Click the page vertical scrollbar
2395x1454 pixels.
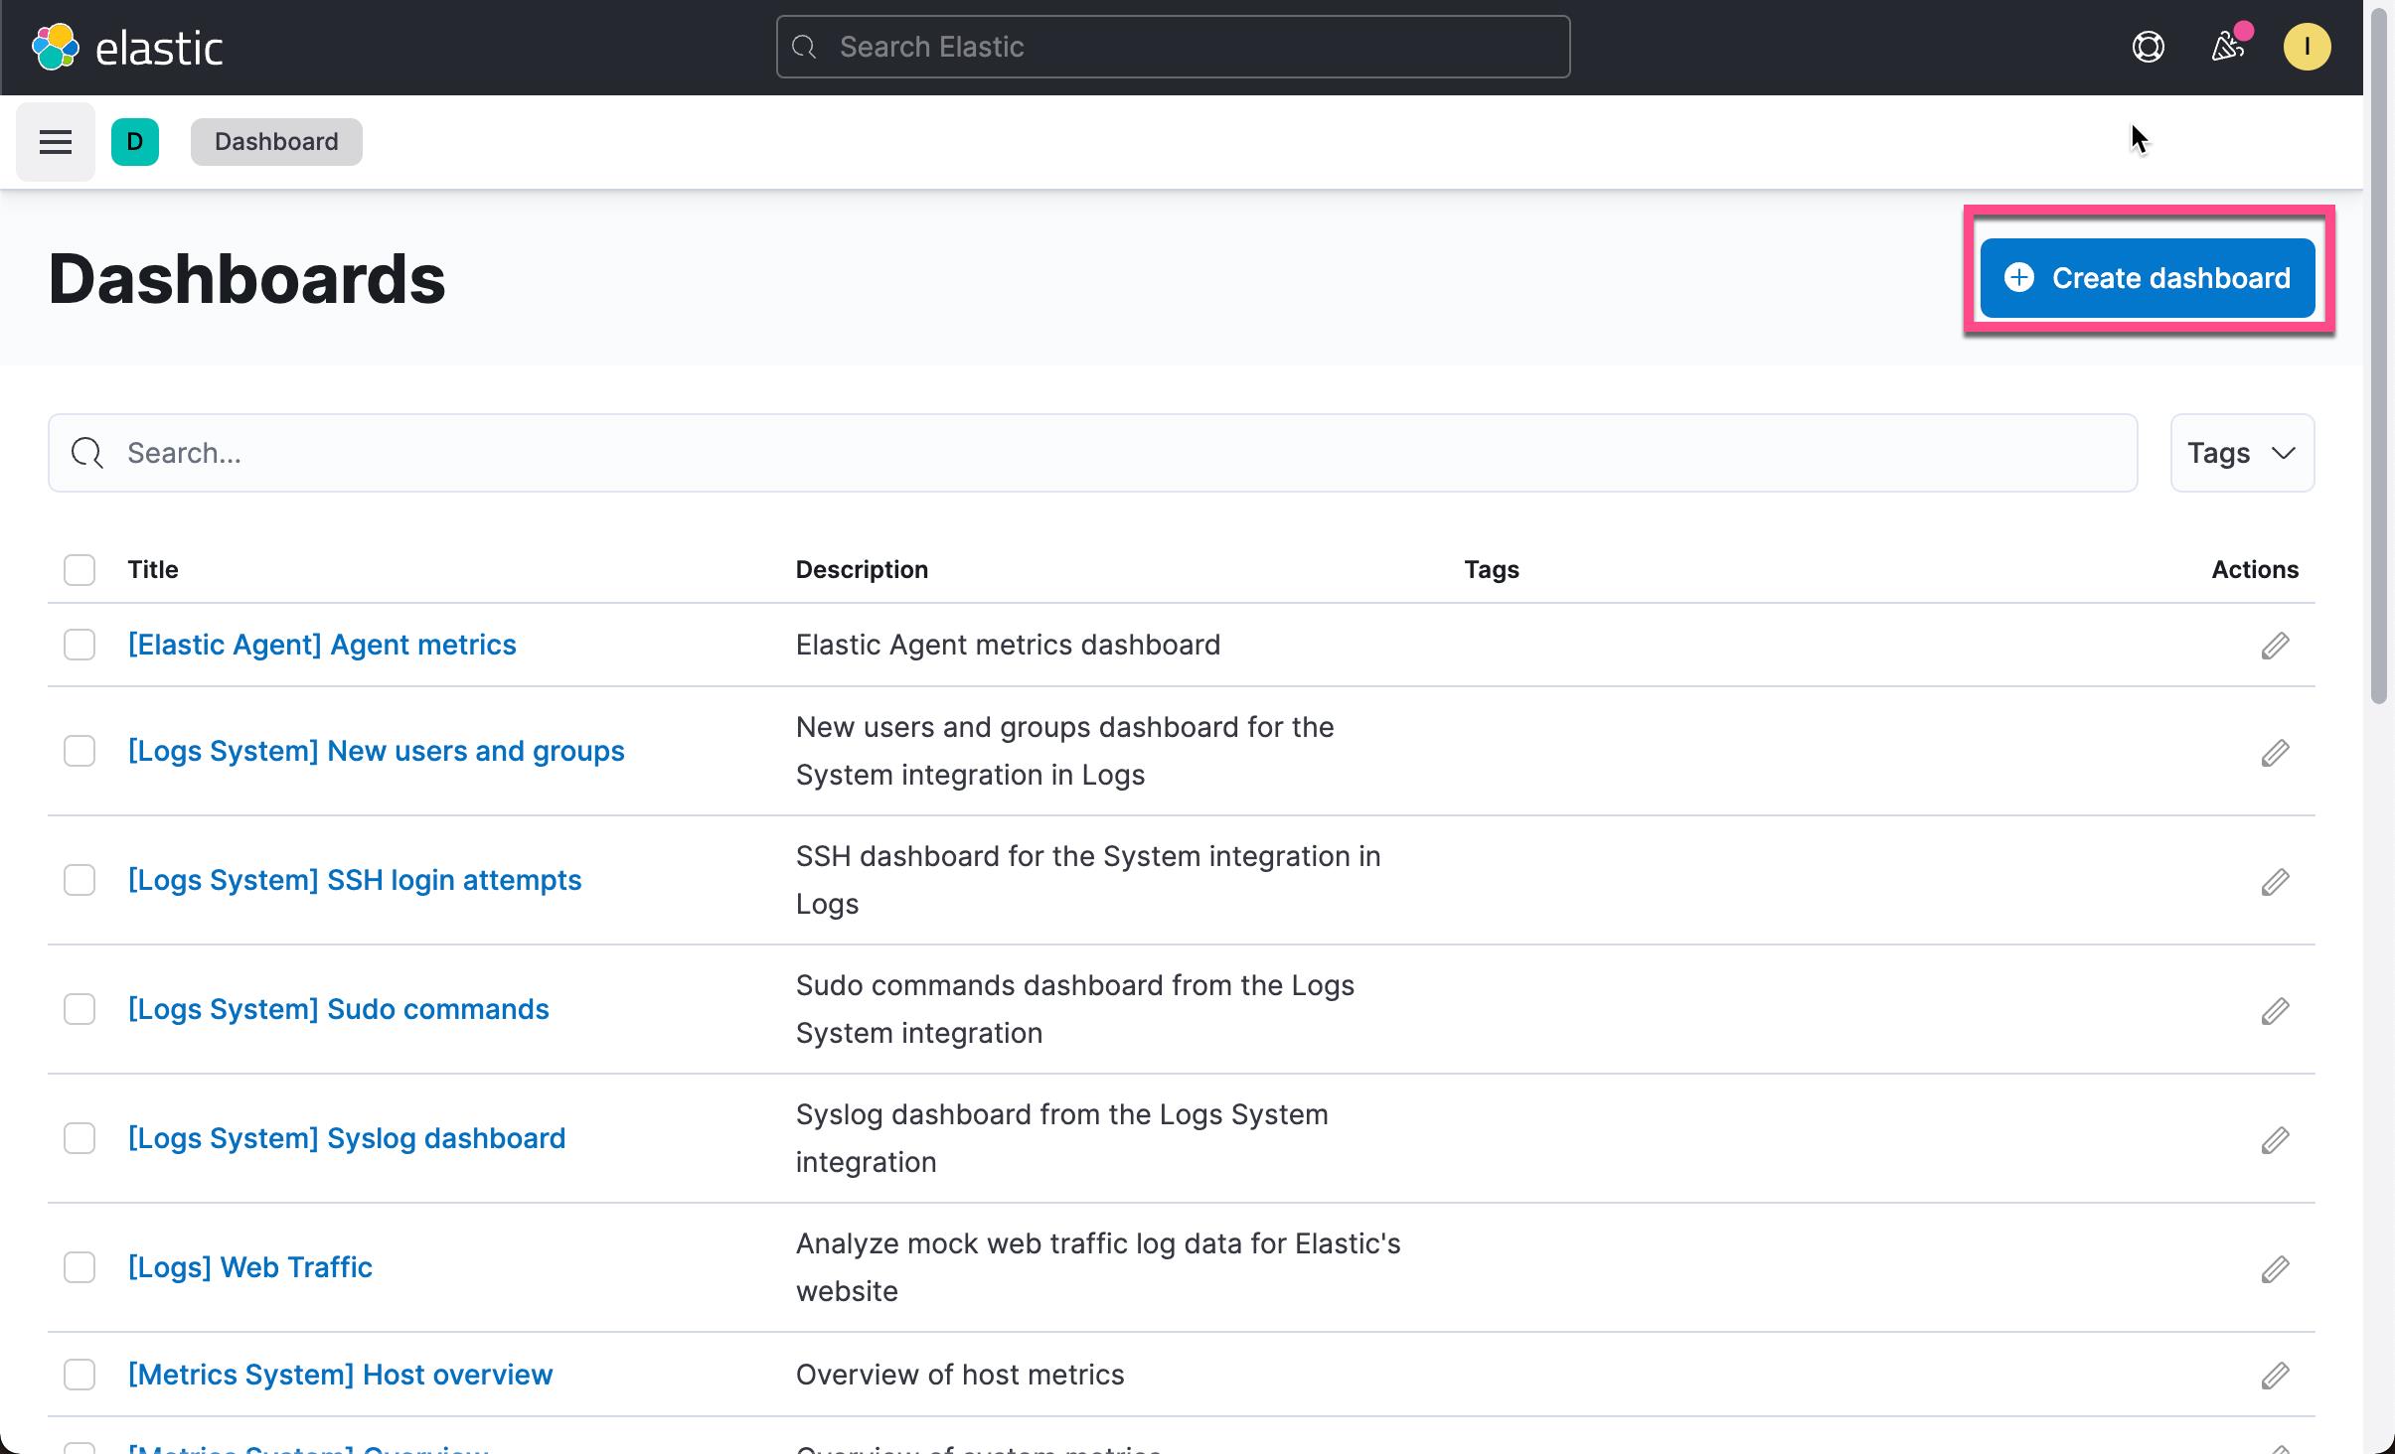click(2378, 358)
